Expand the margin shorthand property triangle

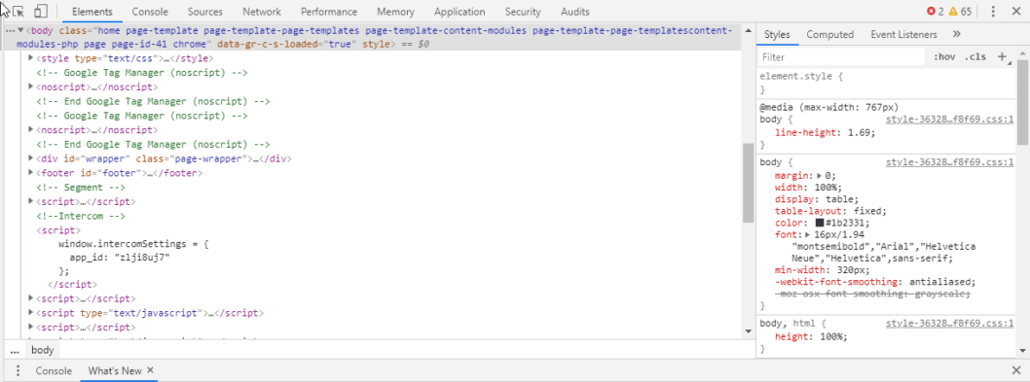[820, 176]
